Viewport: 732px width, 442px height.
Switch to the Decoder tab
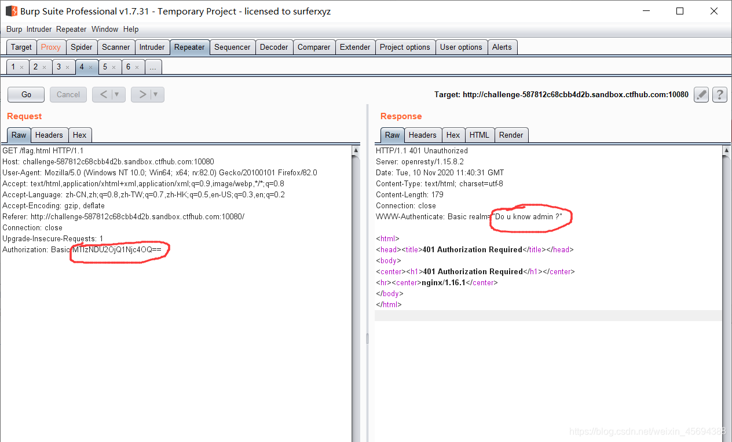point(274,47)
